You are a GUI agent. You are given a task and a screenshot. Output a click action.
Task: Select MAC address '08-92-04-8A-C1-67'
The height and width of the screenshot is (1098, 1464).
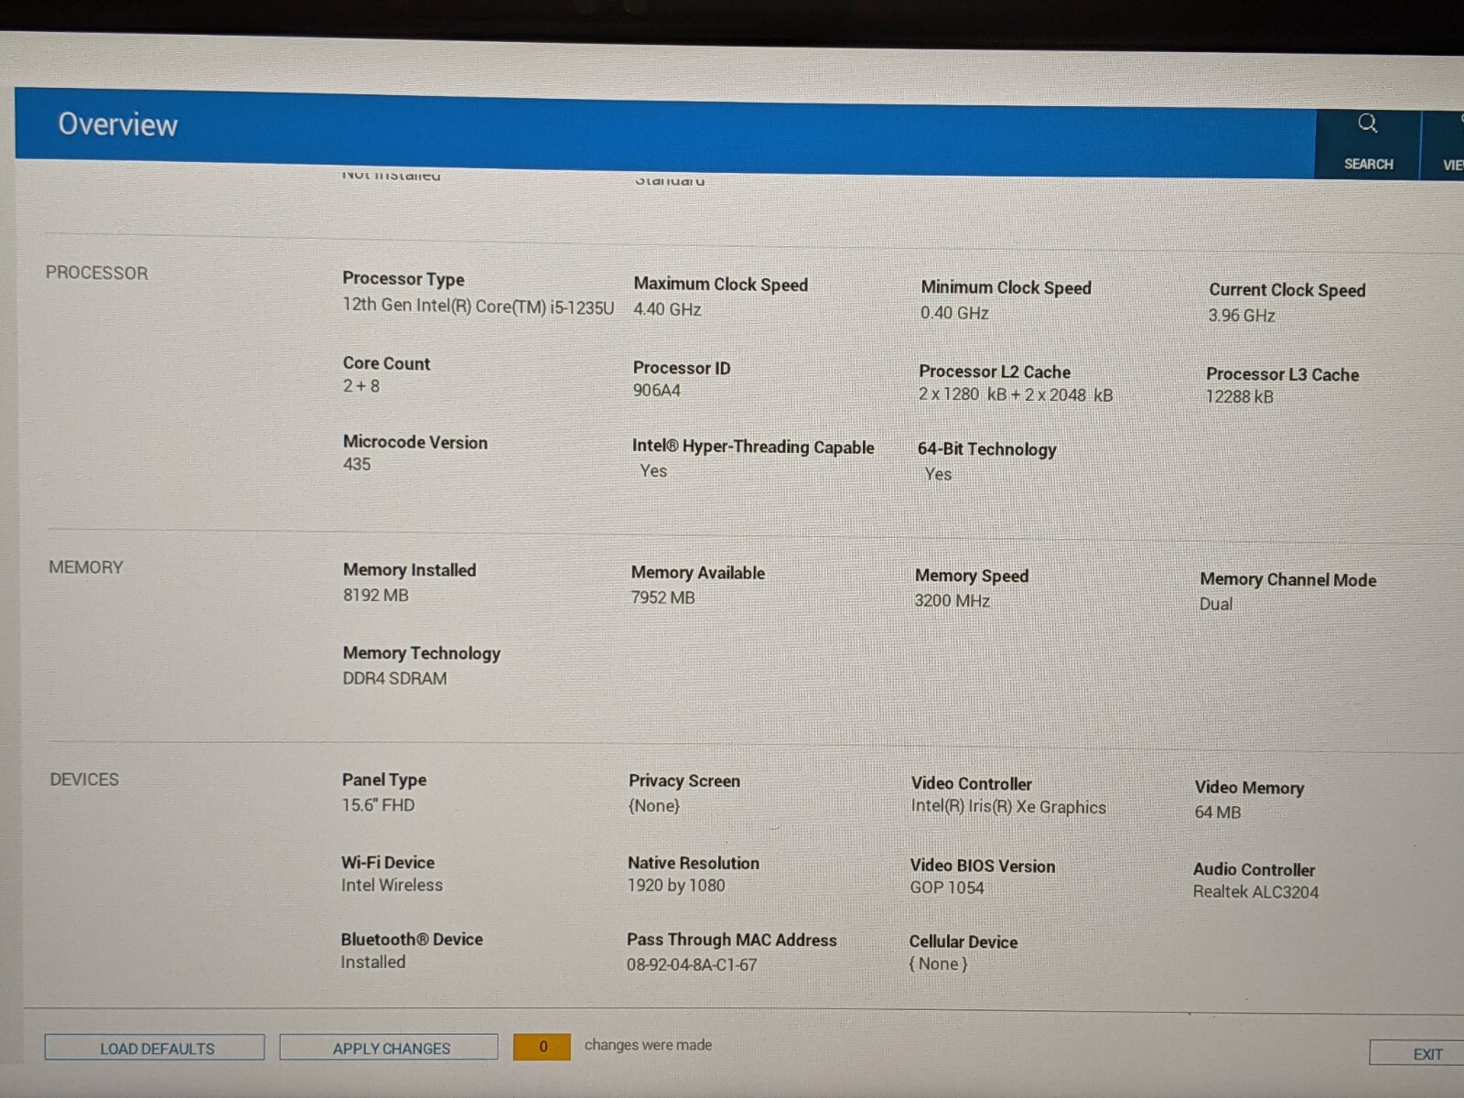pos(692,965)
